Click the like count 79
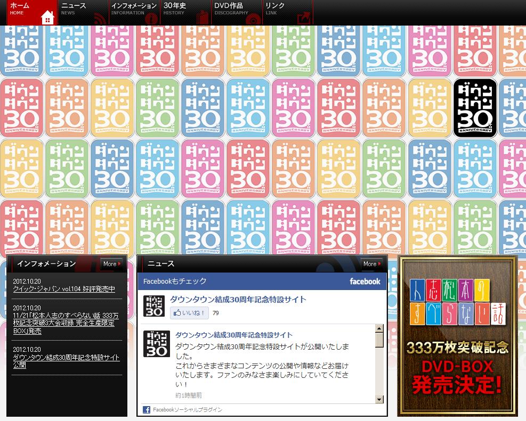Image resolution: width=526 pixels, height=421 pixels. (x=216, y=313)
